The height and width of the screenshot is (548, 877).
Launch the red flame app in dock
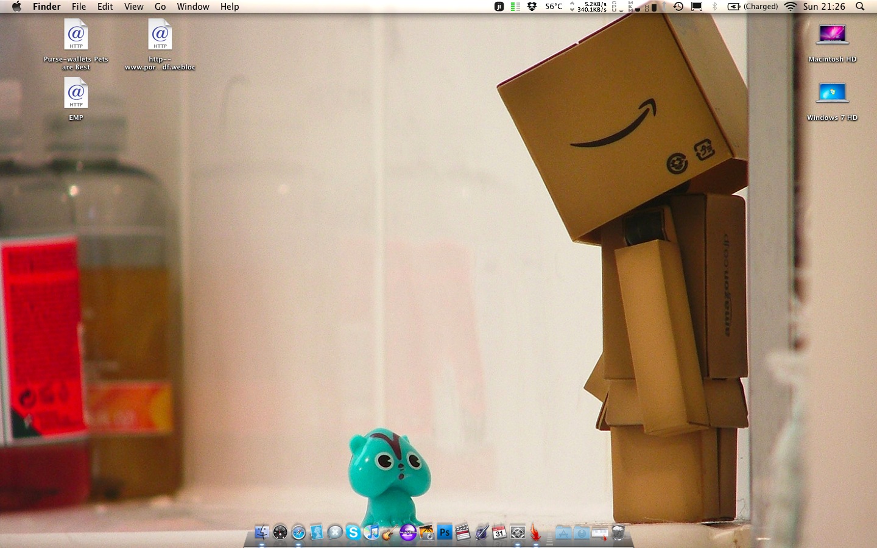[535, 533]
